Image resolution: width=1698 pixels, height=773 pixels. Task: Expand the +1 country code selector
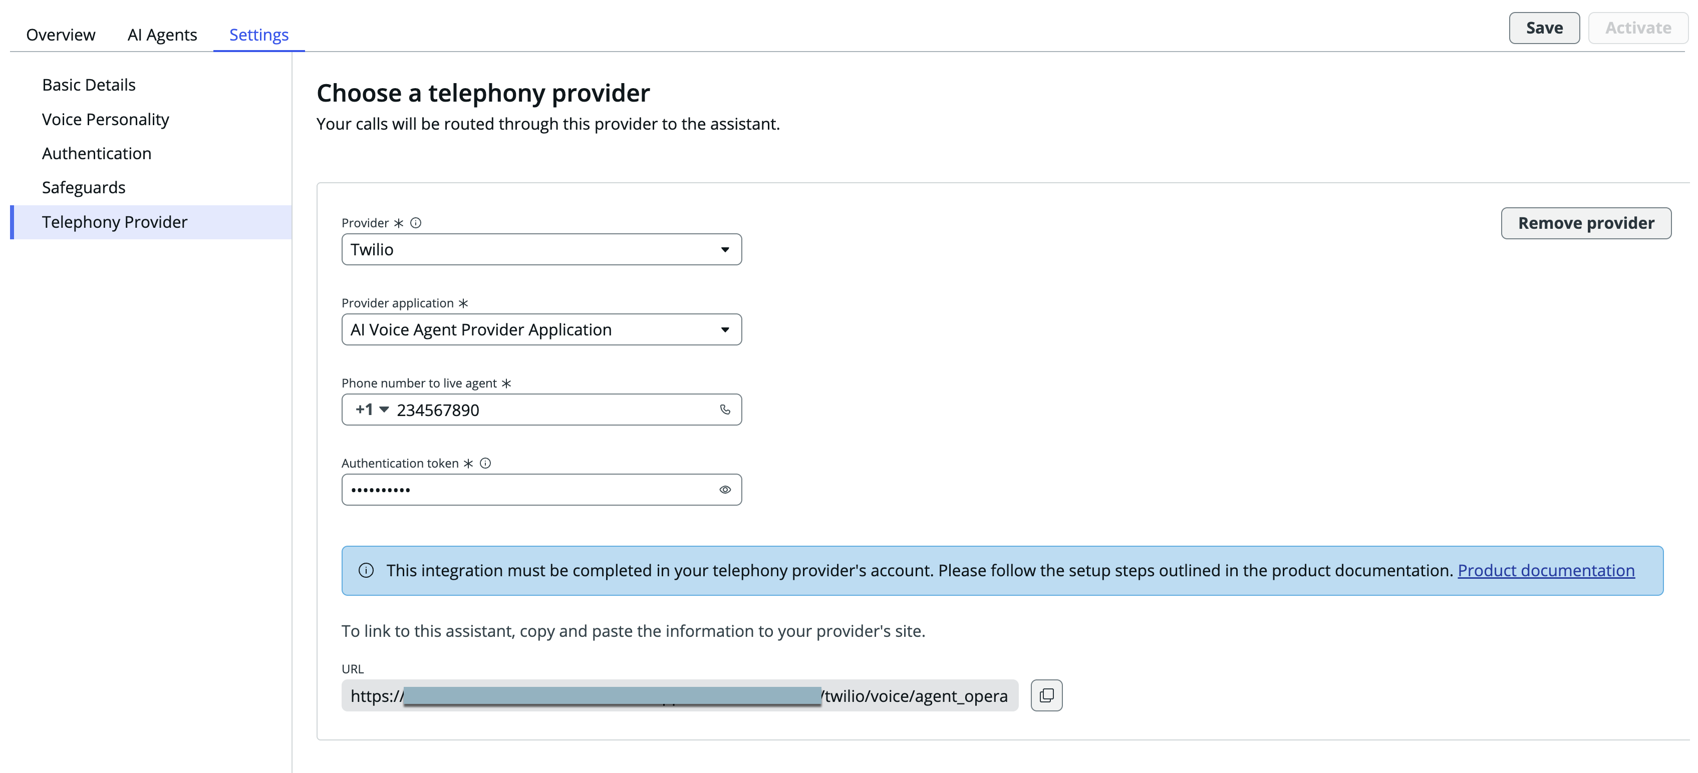pos(372,409)
